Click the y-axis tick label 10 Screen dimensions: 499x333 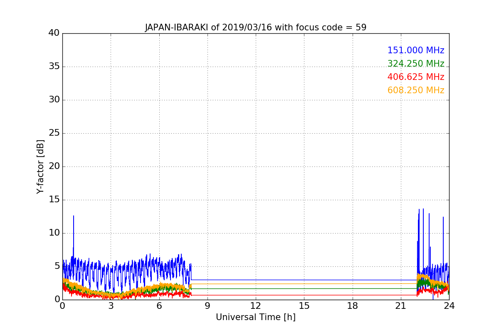54,233
